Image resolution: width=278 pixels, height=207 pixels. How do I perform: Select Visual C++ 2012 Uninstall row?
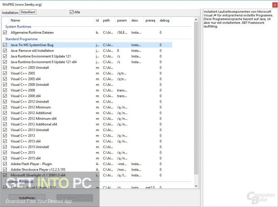click(87, 102)
